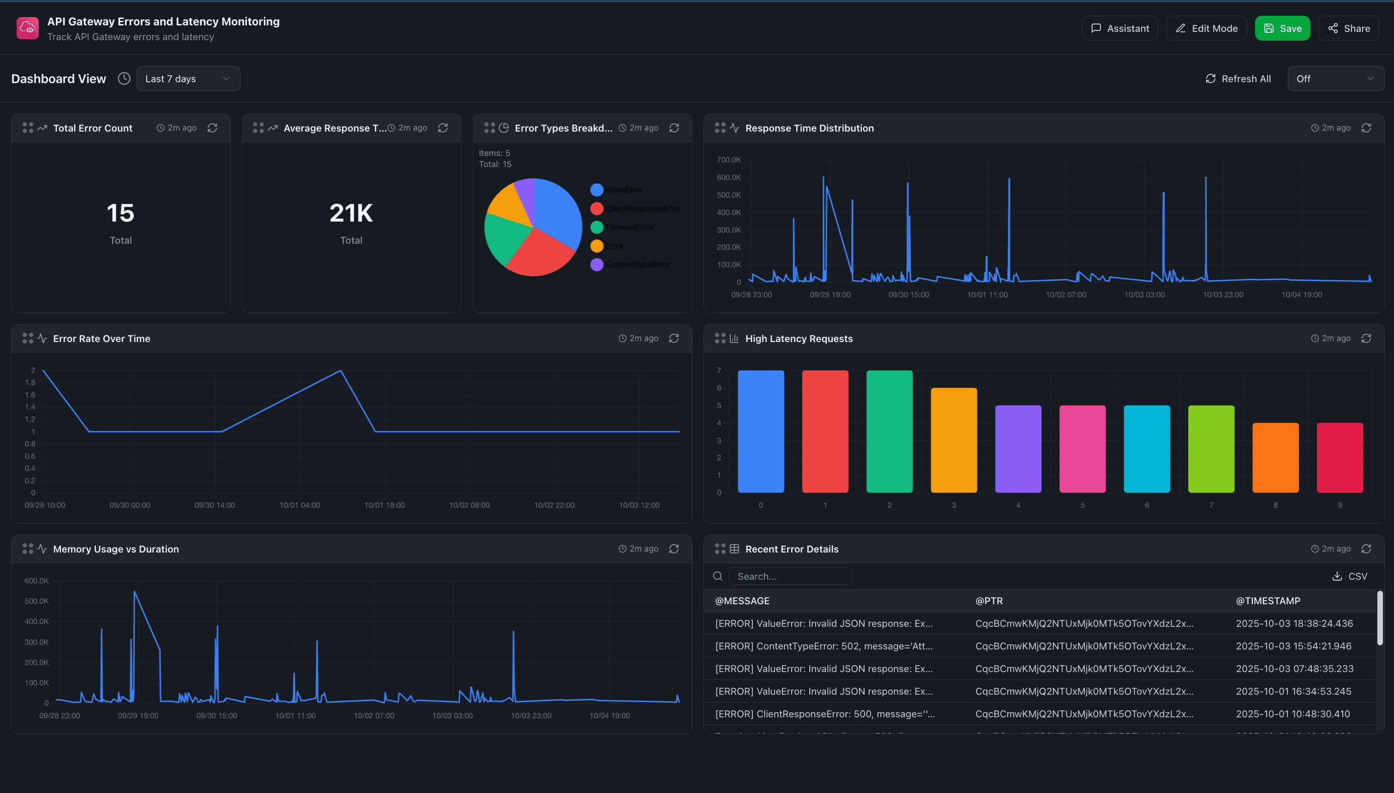The image size is (1394, 793).
Task: Refresh the Average Response Time widget
Action: click(x=443, y=127)
